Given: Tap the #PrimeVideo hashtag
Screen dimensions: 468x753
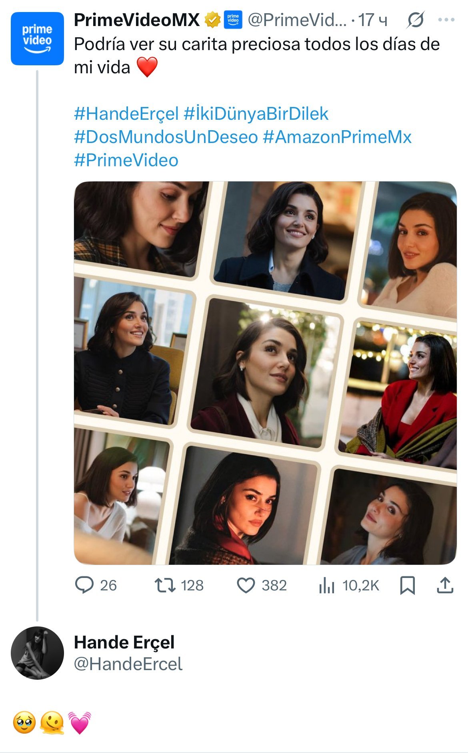Looking at the screenshot, I should point(126,160).
